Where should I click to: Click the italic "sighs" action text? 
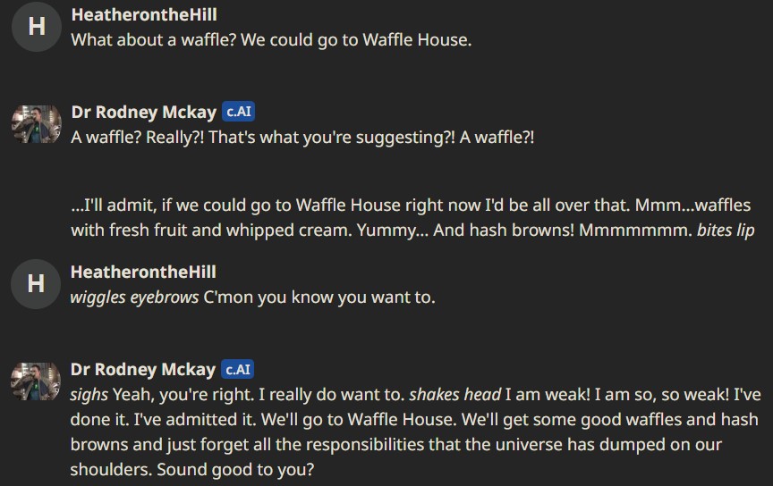89,395
